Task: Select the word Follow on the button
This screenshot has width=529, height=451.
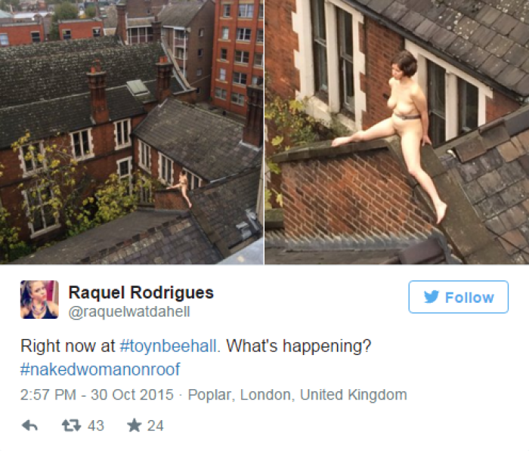Action: [x=469, y=298]
